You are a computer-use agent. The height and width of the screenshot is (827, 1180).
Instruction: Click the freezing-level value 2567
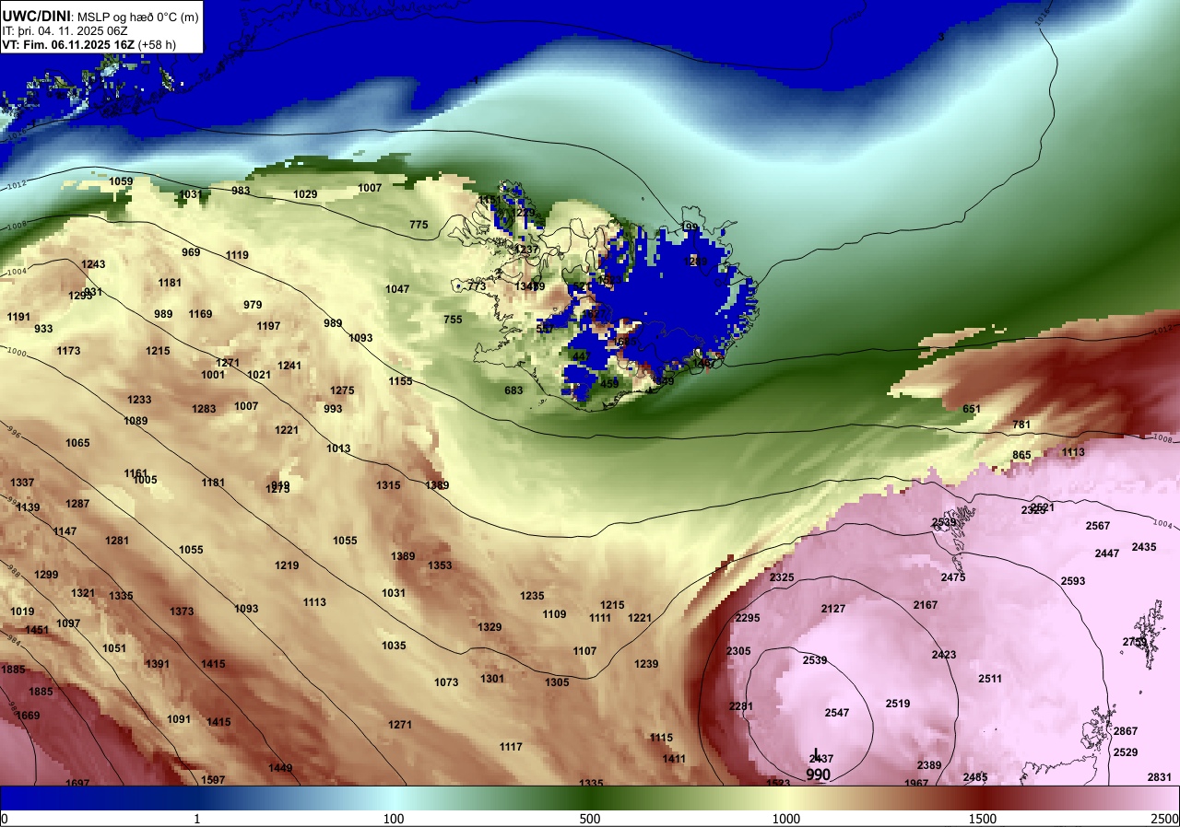point(1098,526)
